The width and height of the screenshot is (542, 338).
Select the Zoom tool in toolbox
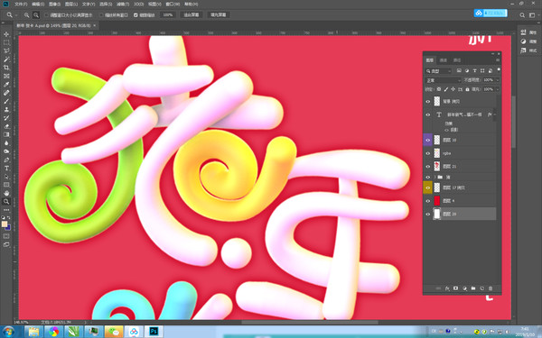click(6, 201)
